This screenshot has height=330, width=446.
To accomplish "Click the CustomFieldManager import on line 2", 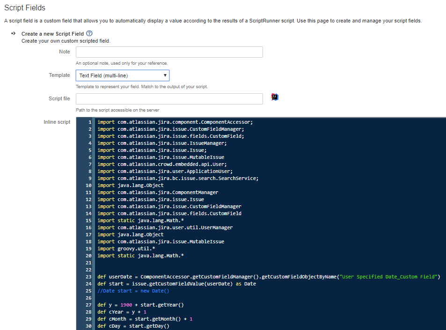I will pyautogui.click(x=171, y=129).
